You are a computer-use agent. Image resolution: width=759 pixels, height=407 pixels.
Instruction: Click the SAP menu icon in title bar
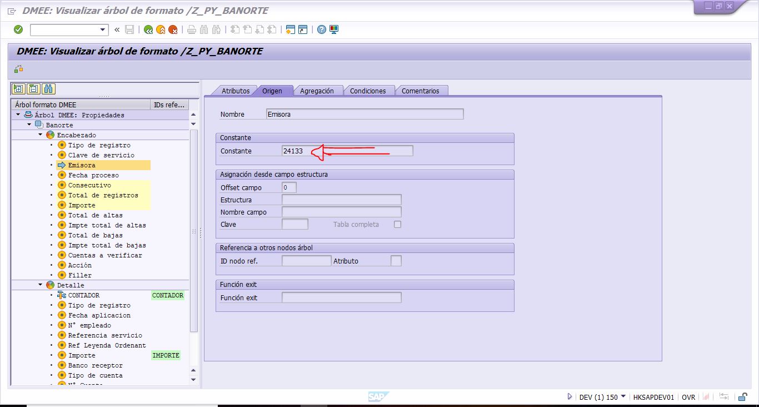click(12, 11)
